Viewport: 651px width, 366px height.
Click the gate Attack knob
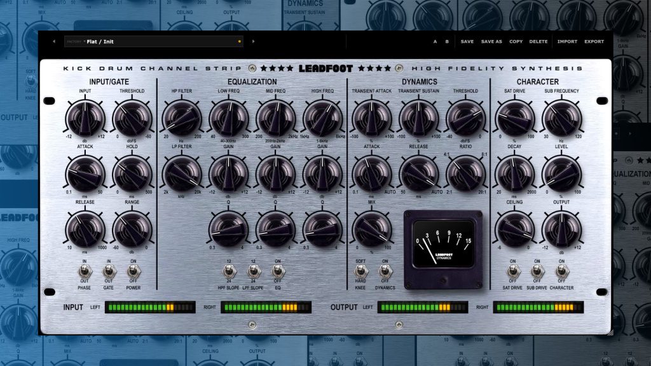tap(85, 174)
